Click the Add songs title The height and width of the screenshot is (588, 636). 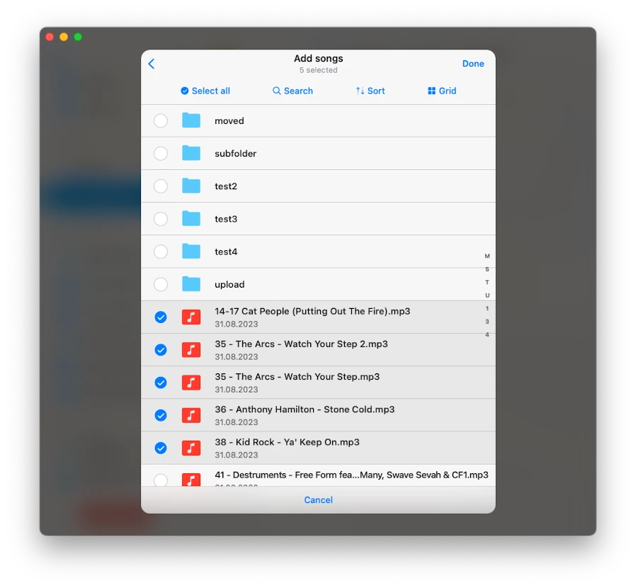click(318, 58)
